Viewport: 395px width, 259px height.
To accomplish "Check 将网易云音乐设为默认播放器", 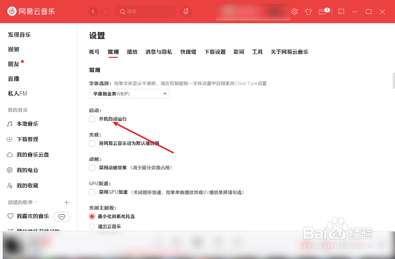I will coord(92,143).
